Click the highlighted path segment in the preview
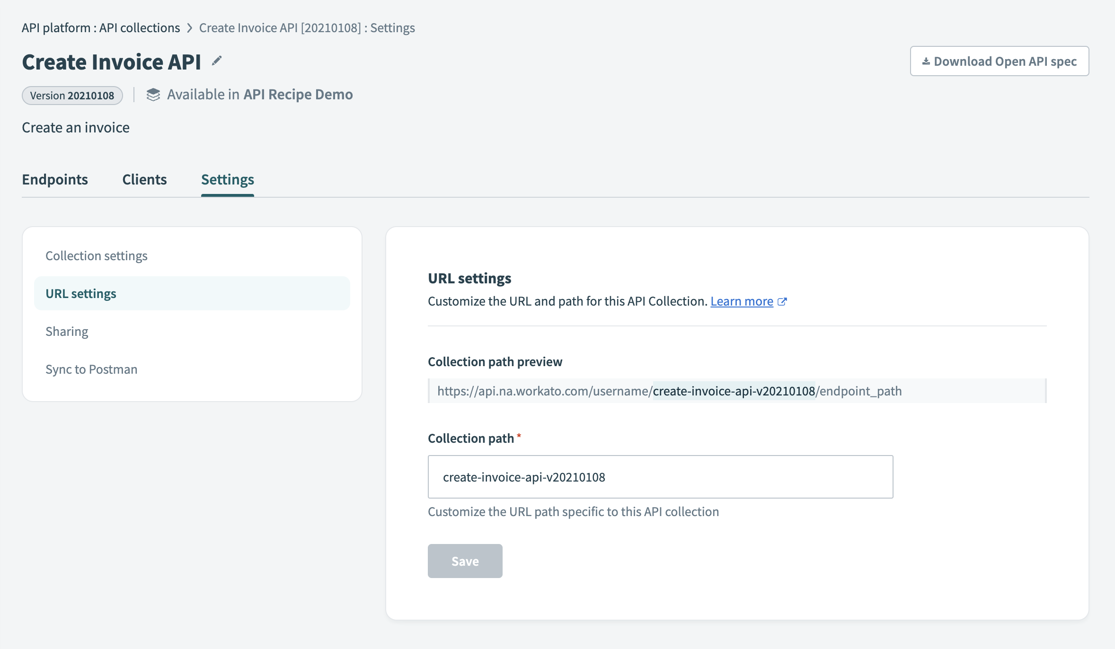The width and height of the screenshot is (1115, 649). point(733,391)
